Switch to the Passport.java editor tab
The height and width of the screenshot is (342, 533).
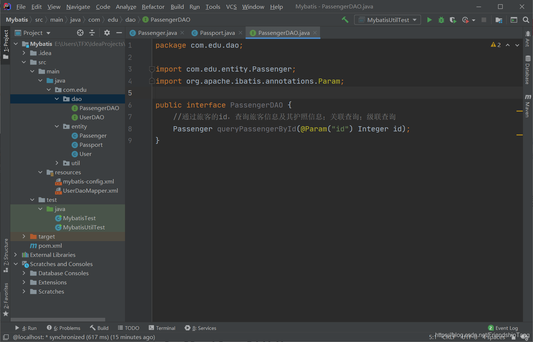217,33
